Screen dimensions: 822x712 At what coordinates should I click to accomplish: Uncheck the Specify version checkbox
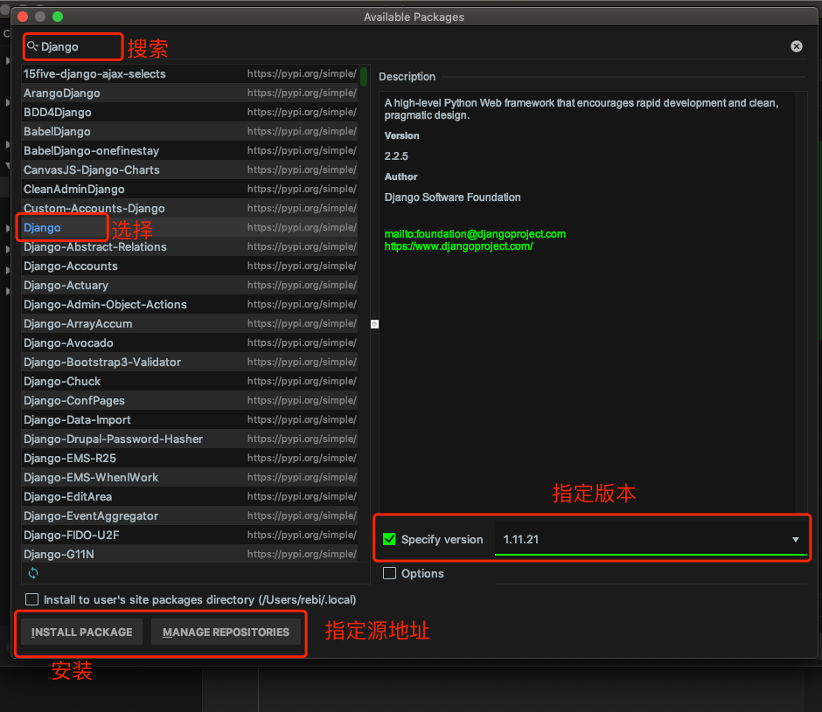point(389,539)
